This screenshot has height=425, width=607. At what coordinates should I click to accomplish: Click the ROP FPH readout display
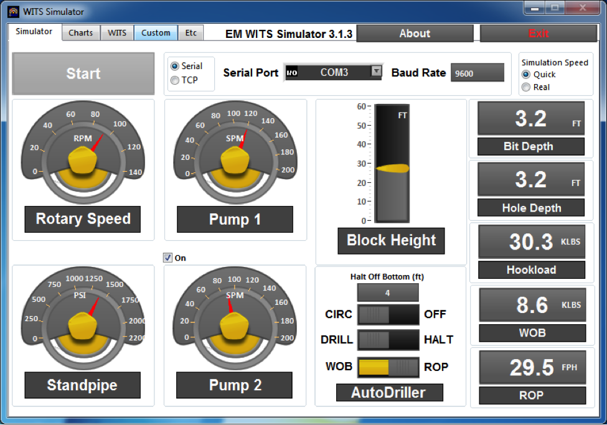[x=531, y=367]
